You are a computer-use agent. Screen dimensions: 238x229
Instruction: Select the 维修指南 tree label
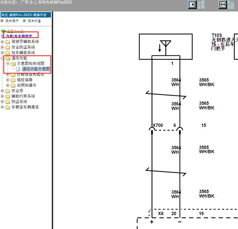(x=25, y=80)
